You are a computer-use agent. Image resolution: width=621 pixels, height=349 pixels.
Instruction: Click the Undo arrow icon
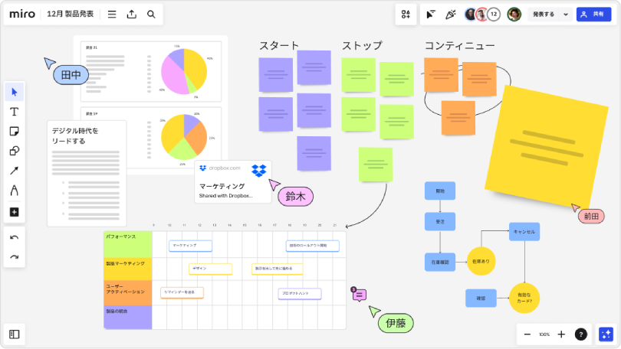[x=14, y=237]
